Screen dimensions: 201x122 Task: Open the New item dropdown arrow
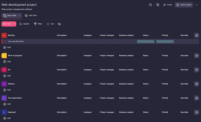[14, 24]
